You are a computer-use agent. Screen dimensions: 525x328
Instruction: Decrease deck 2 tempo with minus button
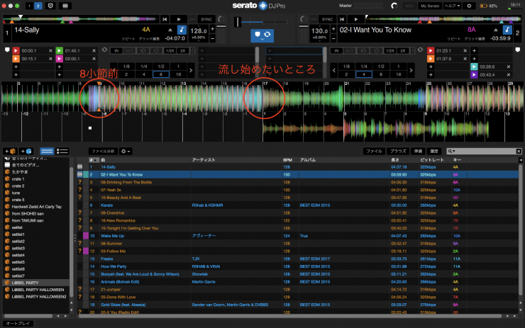coord(333,38)
